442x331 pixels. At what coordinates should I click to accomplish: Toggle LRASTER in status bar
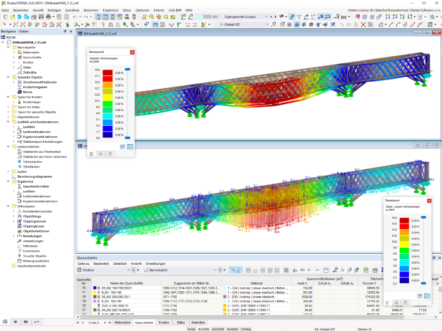218,329
